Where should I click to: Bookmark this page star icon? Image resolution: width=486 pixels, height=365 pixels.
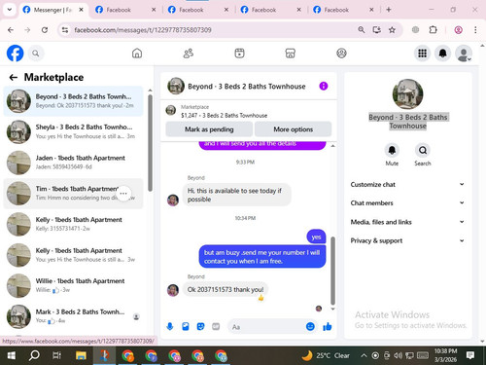(392, 30)
